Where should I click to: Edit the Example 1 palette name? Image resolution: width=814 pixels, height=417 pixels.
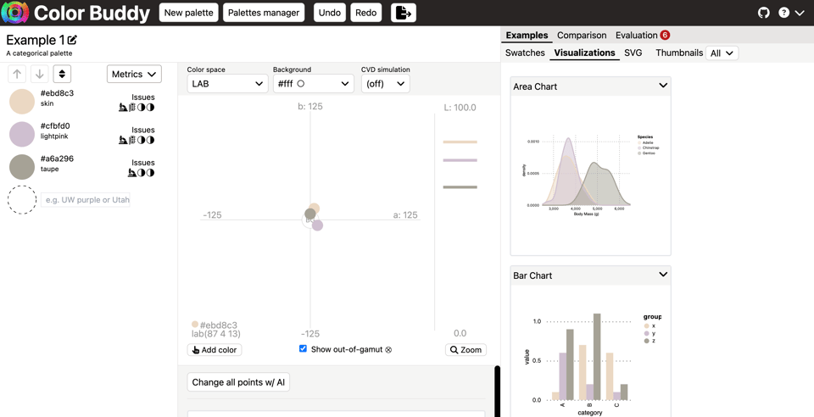[73, 40]
